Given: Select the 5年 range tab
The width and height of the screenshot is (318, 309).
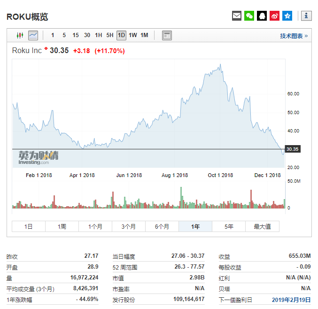Looking at the screenshot, I should [x=229, y=226].
